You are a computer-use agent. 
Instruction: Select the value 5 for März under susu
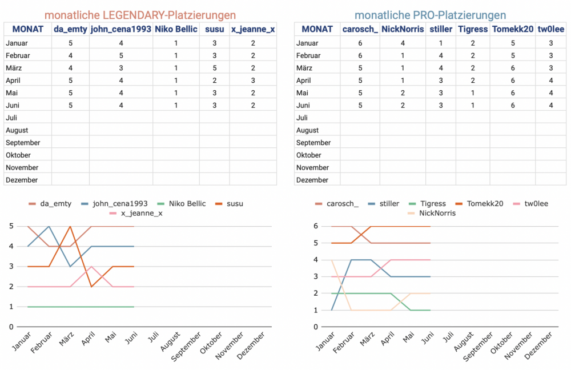tap(214, 67)
